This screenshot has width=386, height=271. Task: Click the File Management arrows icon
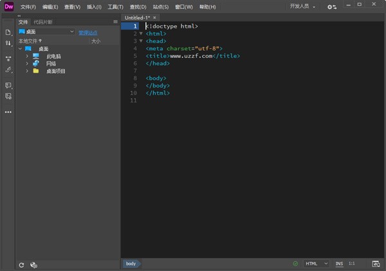click(8, 43)
